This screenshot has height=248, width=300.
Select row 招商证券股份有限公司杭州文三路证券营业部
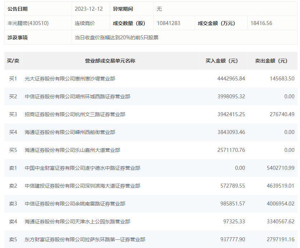click(151, 114)
